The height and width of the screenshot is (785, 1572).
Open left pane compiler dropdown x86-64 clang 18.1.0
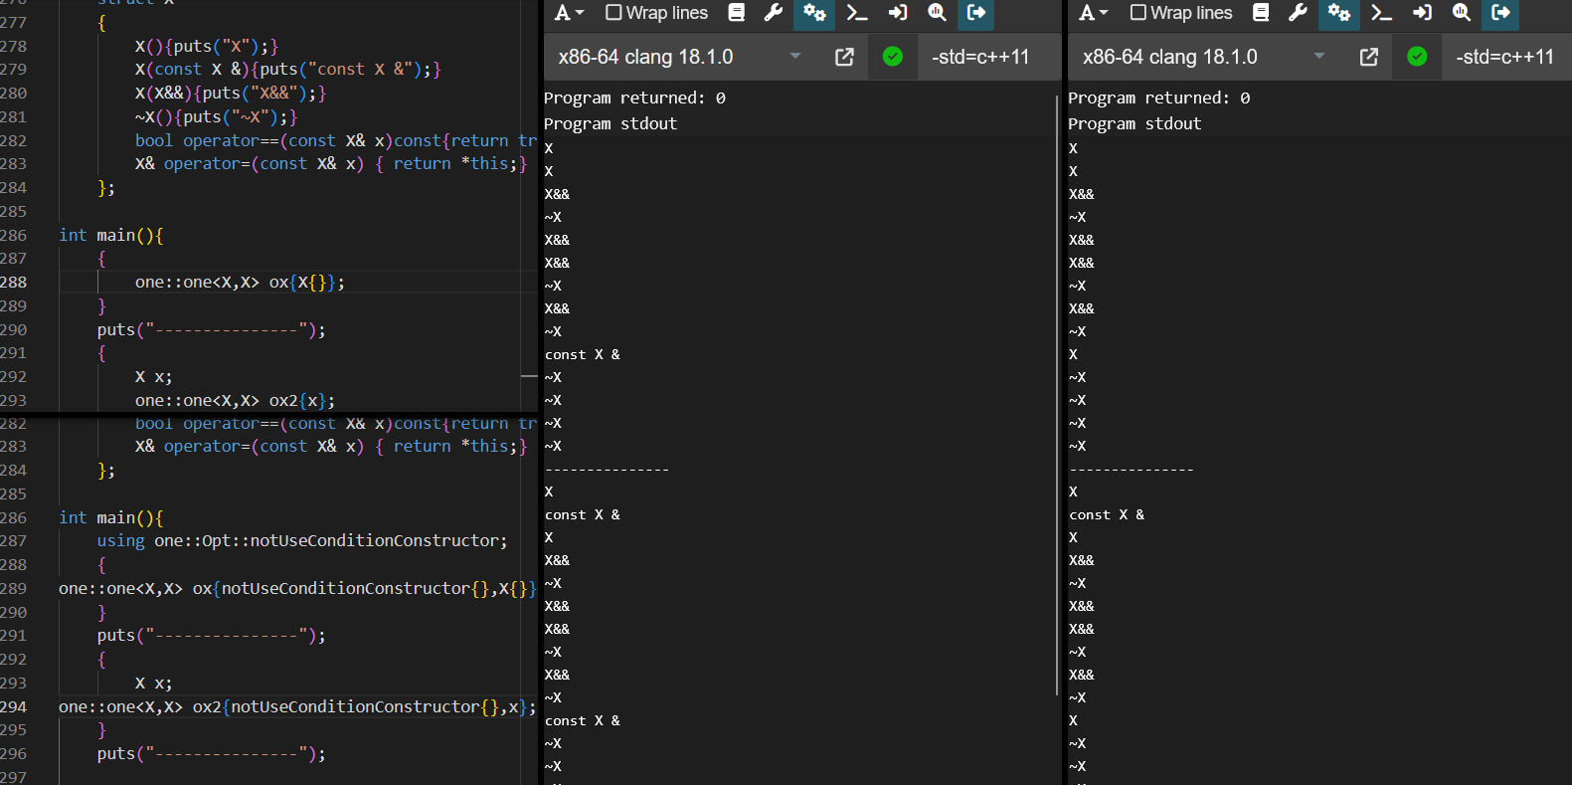680,57
